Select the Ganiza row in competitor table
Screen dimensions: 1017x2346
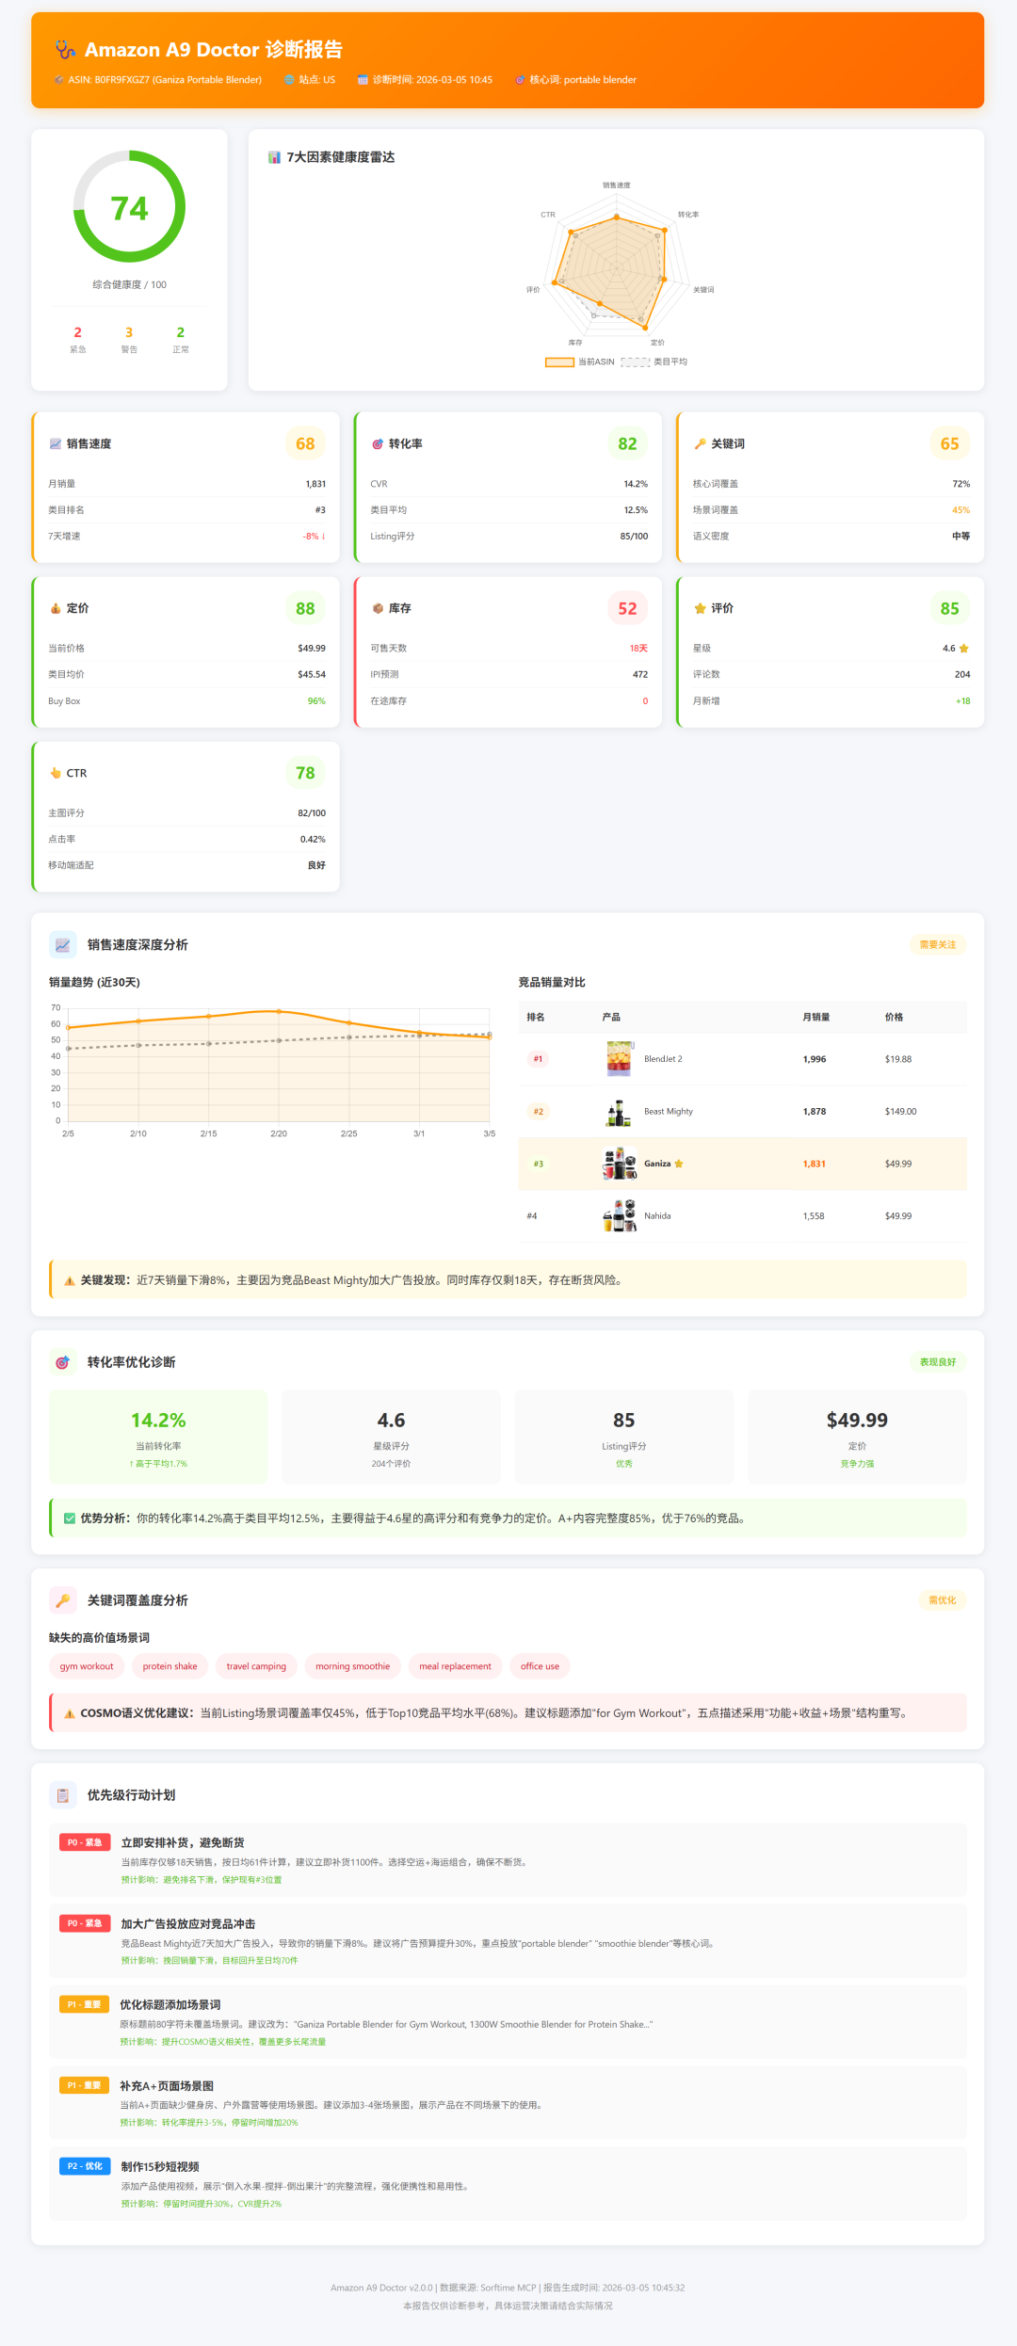(742, 1164)
